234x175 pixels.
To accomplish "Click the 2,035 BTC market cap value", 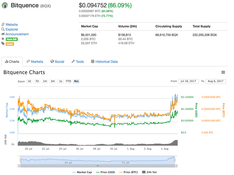I will click(x=88, y=39).
